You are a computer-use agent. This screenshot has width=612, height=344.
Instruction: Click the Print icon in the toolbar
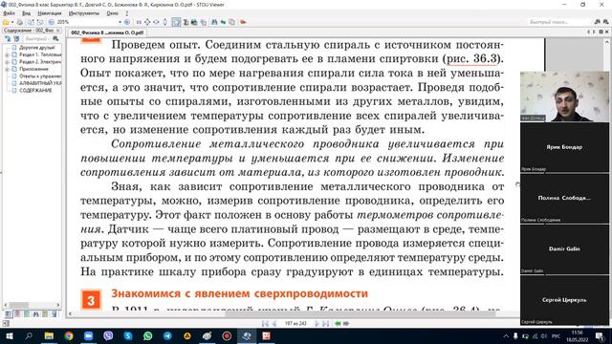coord(20,22)
